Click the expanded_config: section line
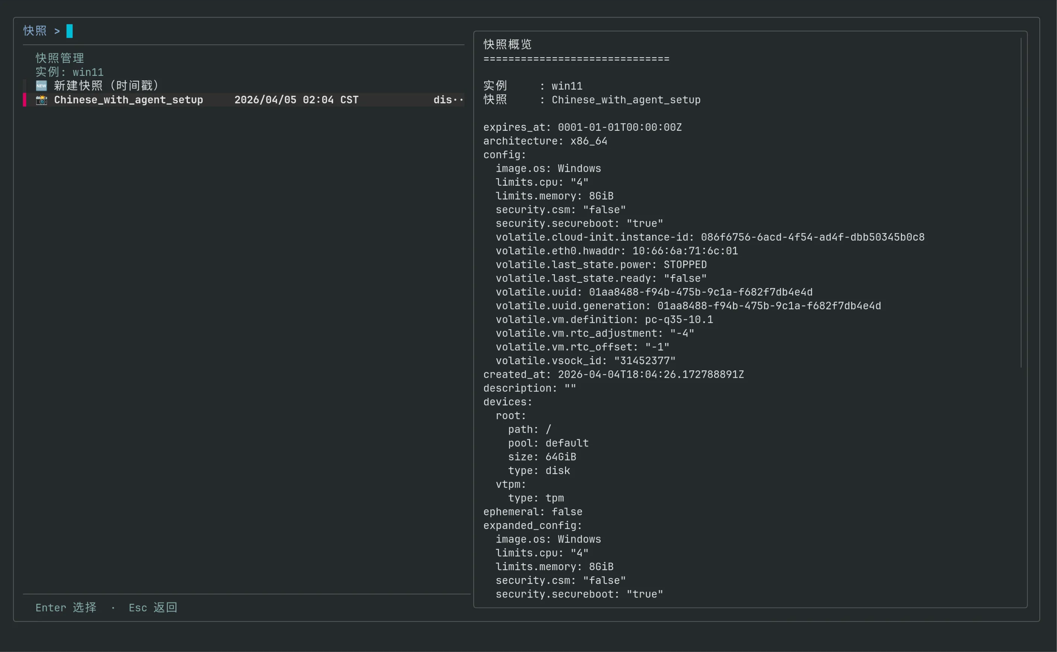 click(x=532, y=526)
